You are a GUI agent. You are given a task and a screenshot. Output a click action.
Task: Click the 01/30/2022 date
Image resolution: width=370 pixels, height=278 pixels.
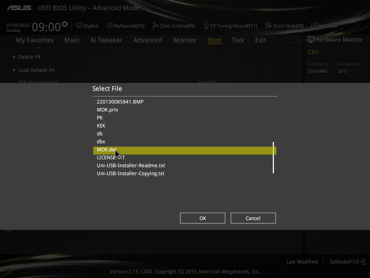(18, 25)
